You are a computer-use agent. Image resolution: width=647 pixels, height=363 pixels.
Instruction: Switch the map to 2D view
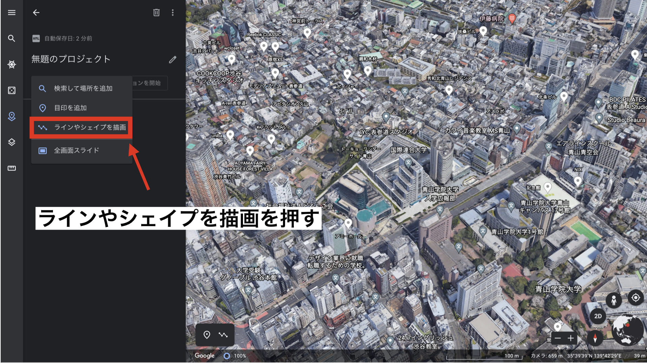[598, 316]
